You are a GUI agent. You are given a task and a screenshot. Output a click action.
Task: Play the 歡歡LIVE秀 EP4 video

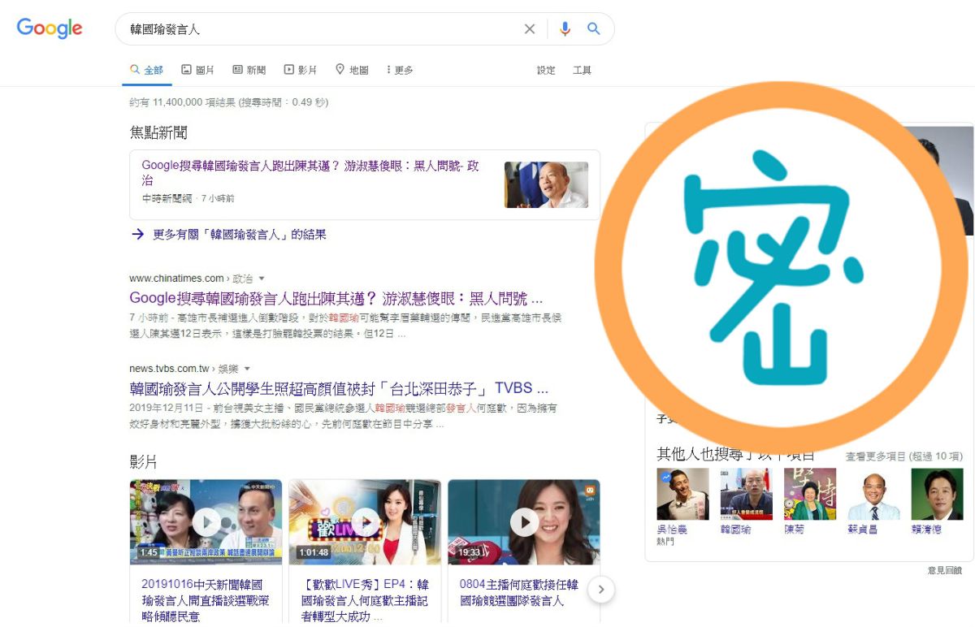pos(364,521)
